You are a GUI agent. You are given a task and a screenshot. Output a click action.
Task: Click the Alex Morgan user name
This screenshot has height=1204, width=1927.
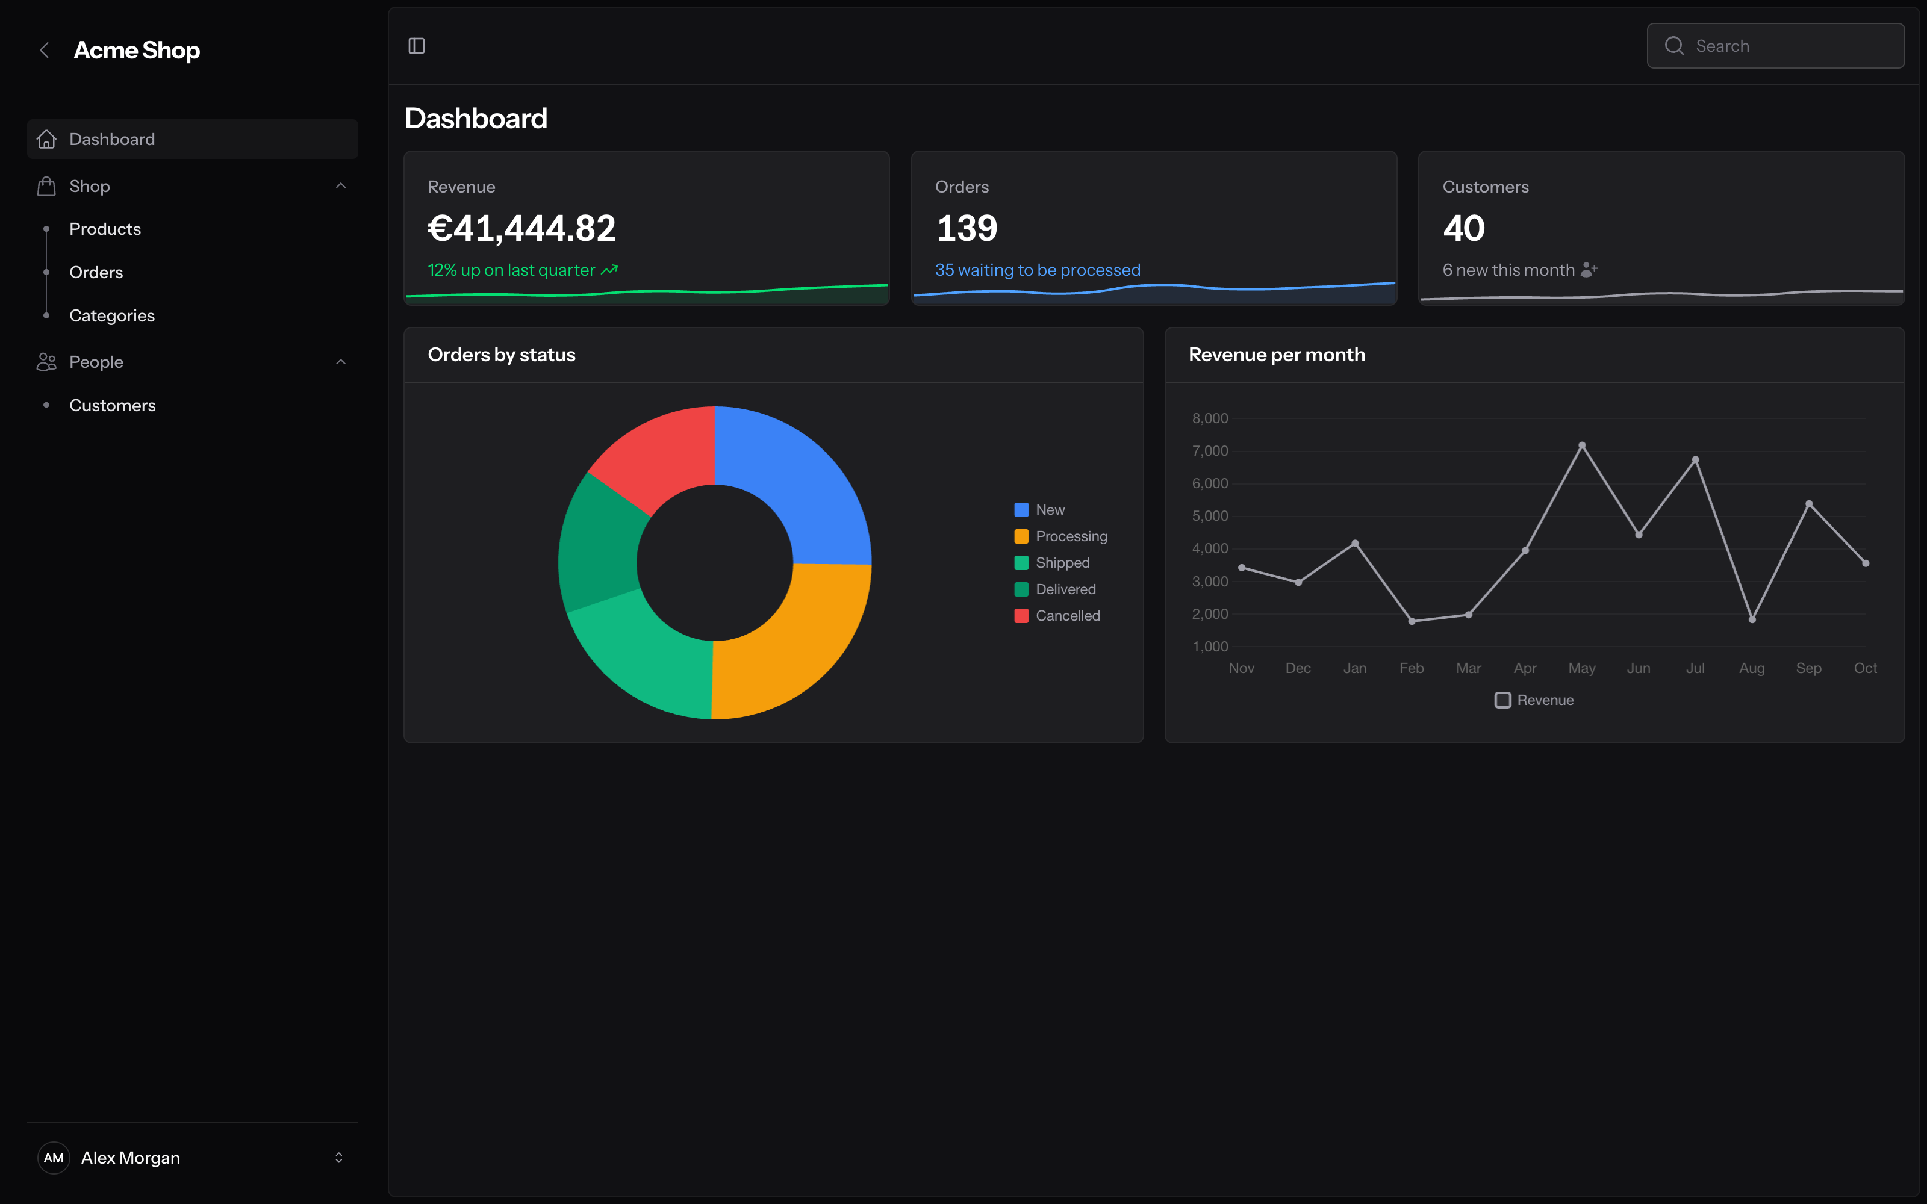pos(131,1158)
